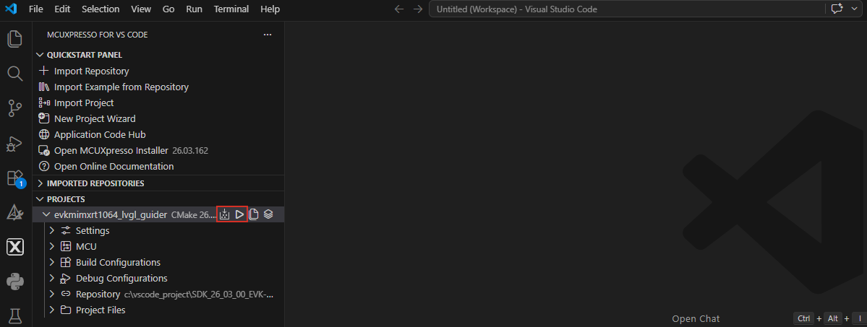
Task: Toggle the chat icon in title bar
Action: coord(837,9)
